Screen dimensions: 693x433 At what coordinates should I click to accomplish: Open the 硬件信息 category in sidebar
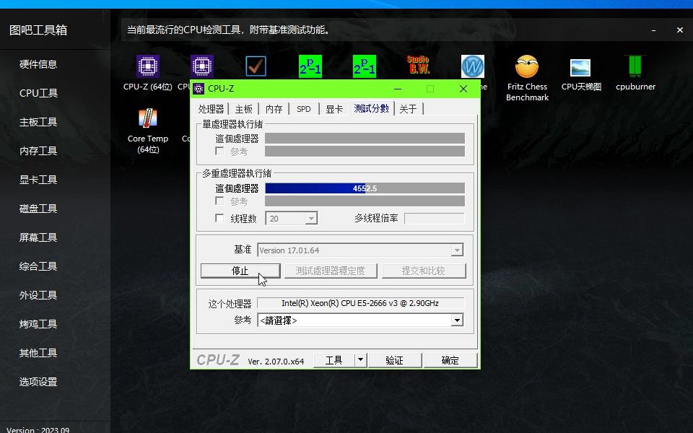(38, 64)
